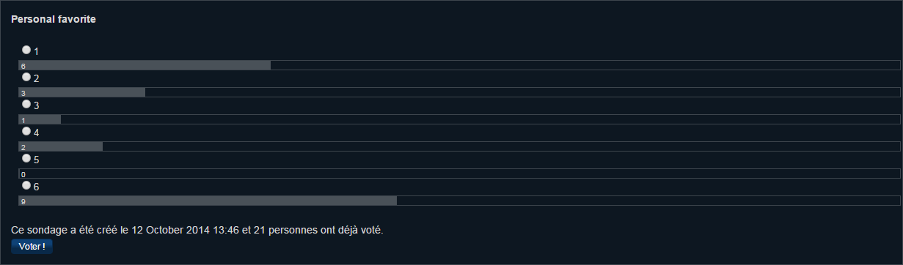Click the text label of option 5
903x265 pixels.
pyautogui.click(x=37, y=160)
